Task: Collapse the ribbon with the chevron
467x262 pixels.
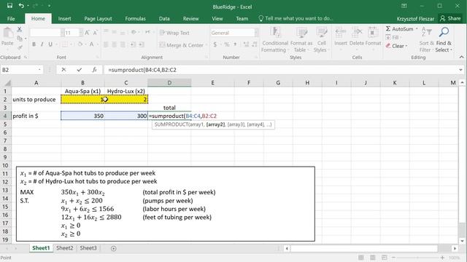Action: [461, 57]
